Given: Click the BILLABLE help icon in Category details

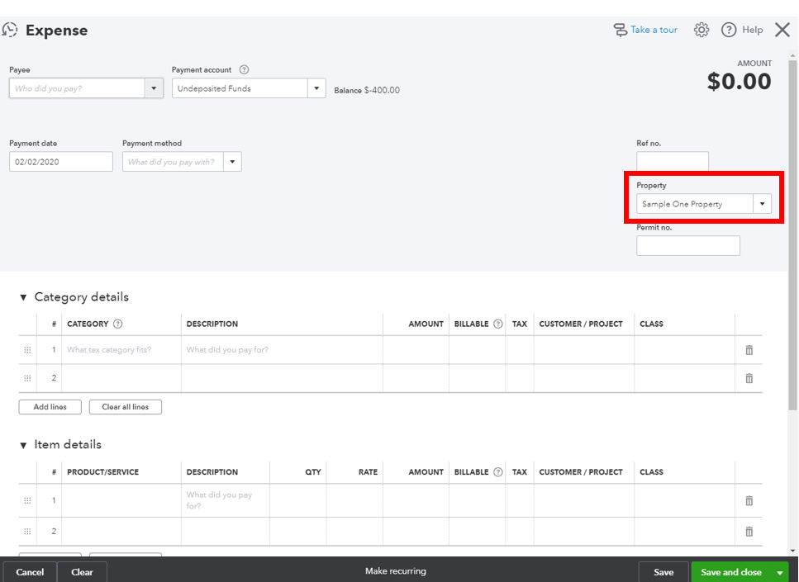Looking at the screenshot, I should (498, 324).
